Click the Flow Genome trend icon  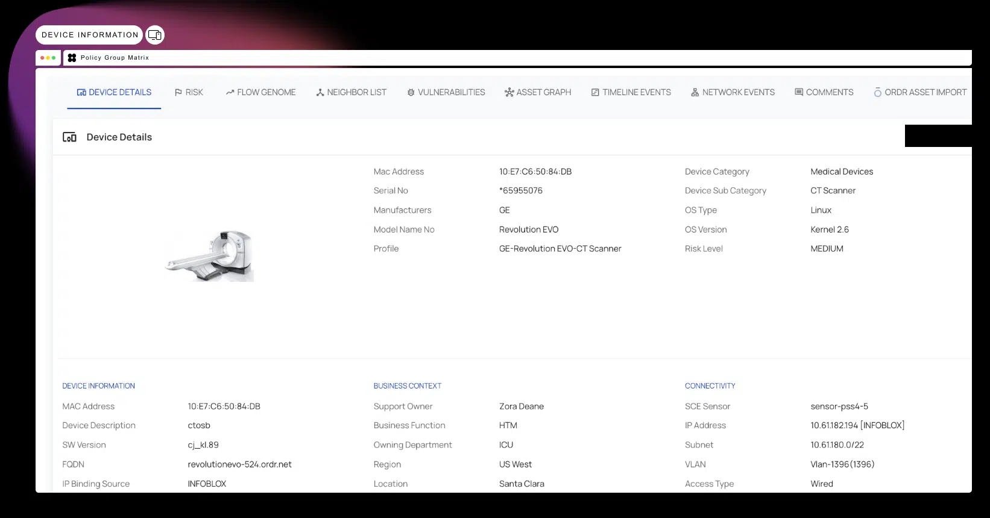click(230, 92)
